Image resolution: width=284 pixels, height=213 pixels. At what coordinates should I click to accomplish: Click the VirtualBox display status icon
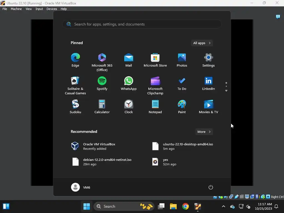click(x=247, y=197)
